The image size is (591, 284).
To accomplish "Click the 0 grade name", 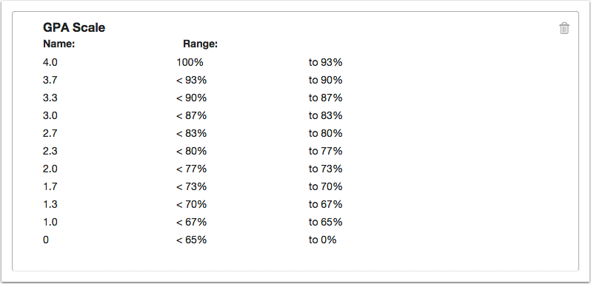I will pos(46,240).
